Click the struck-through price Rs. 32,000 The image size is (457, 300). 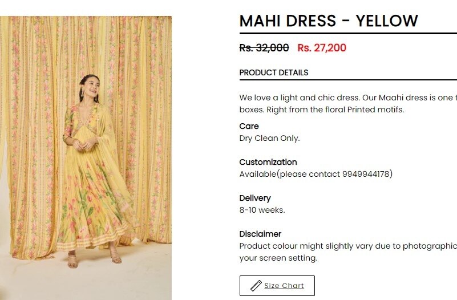(264, 48)
